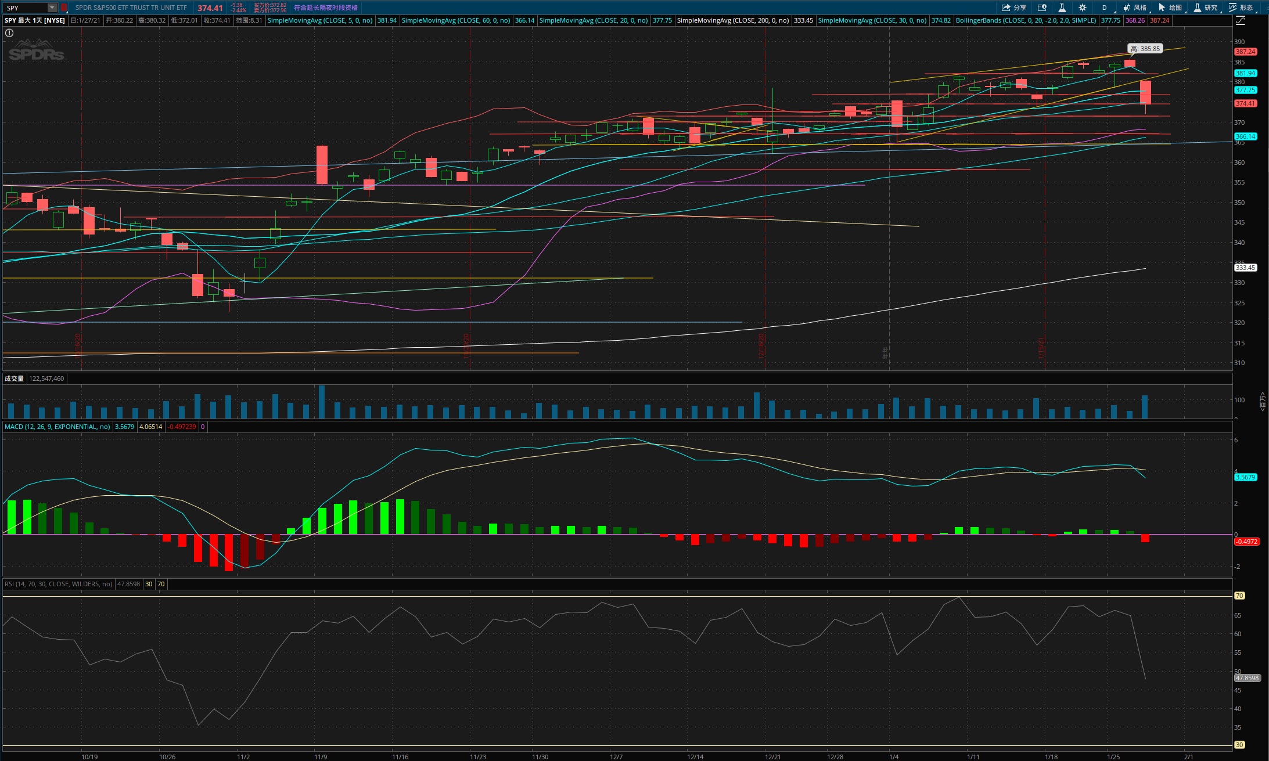Click the SPY 最大 1天 [NYSE] label
Screen dimensions: 1269x761
point(35,20)
